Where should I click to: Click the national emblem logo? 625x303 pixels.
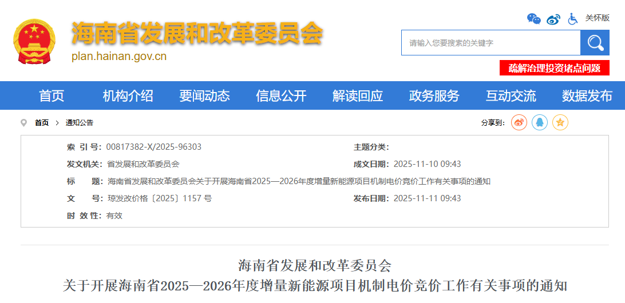pyautogui.click(x=34, y=42)
